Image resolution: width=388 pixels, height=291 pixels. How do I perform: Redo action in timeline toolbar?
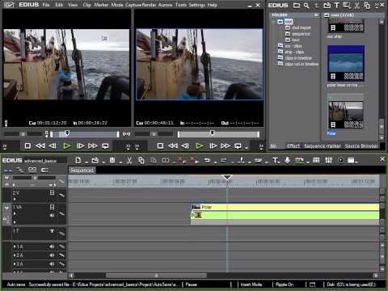click(x=224, y=160)
